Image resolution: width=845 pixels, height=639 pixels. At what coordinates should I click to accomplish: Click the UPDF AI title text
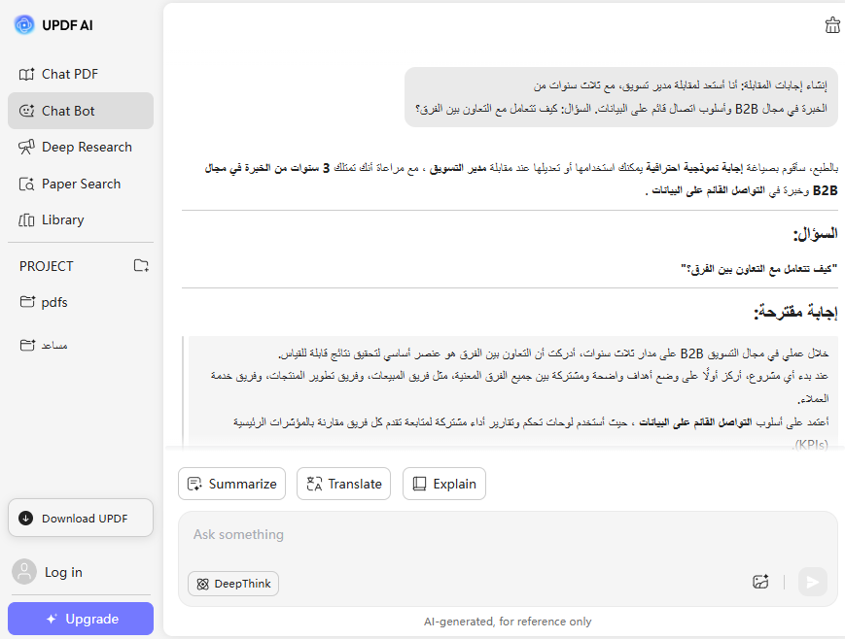tap(67, 25)
